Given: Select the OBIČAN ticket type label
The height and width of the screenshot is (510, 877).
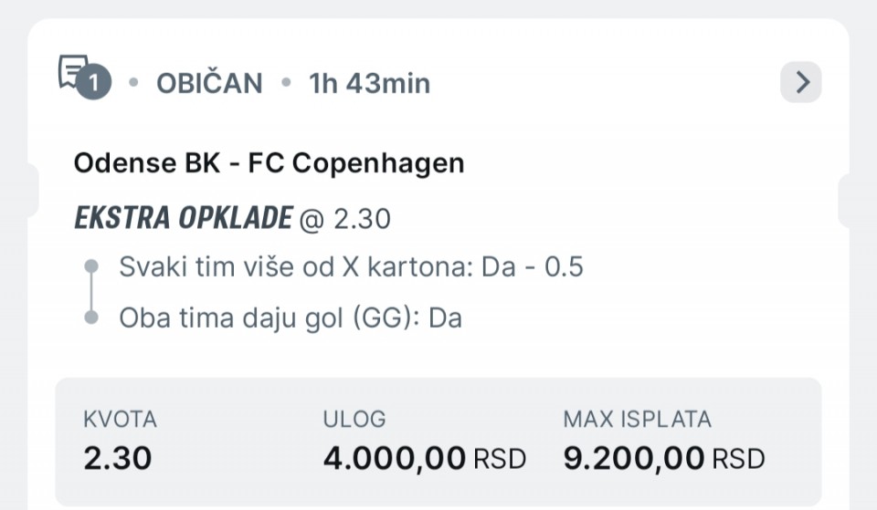Looking at the screenshot, I should tap(209, 84).
